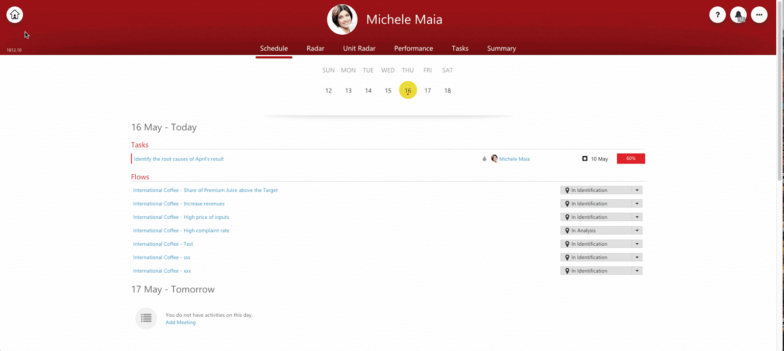Click the 10 May due date text
This screenshot has width=784, height=351.
[x=599, y=159]
